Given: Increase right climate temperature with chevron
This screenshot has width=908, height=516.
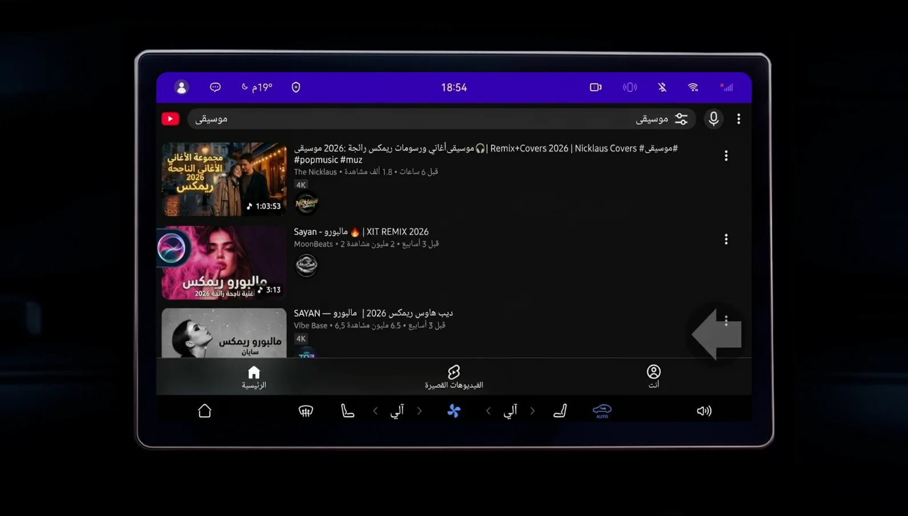Looking at the screenshot, I should pyautogui.click(x=533, y=411).
